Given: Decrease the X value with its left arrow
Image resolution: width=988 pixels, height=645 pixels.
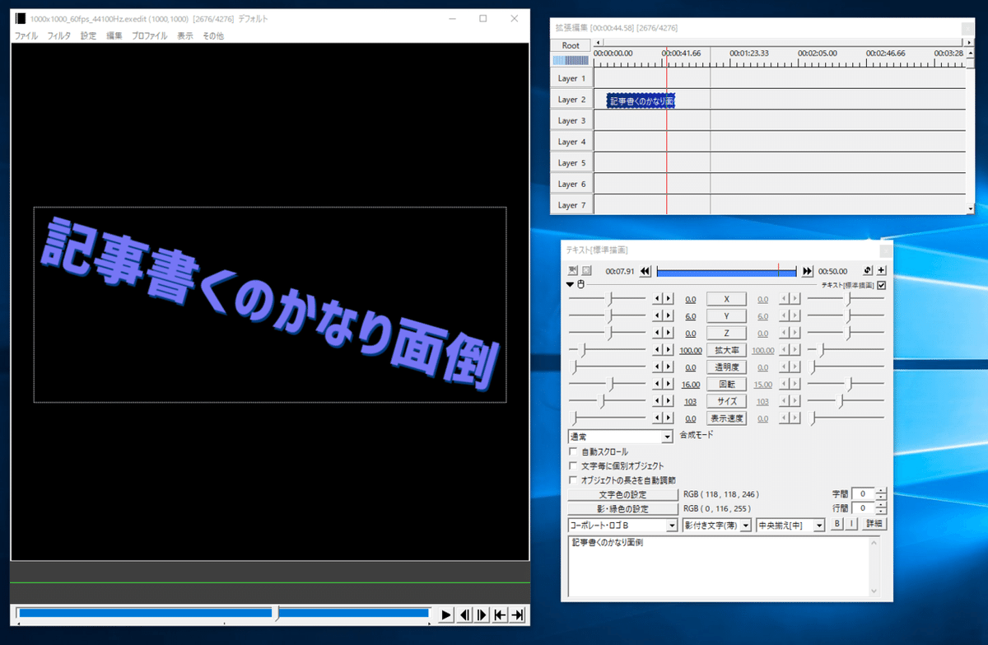Looking at the screenshot, I should [x=658, y=300].
